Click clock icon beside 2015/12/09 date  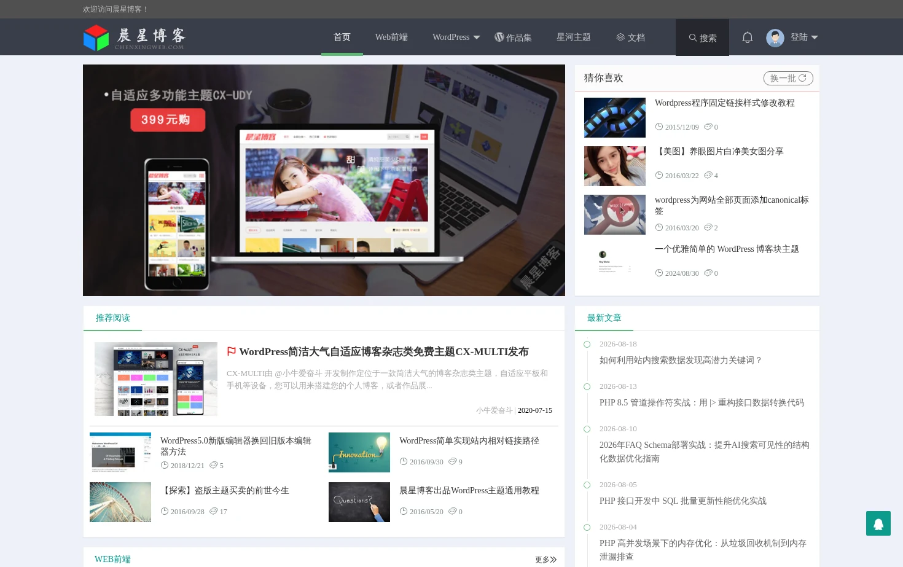tap(659, 127)
